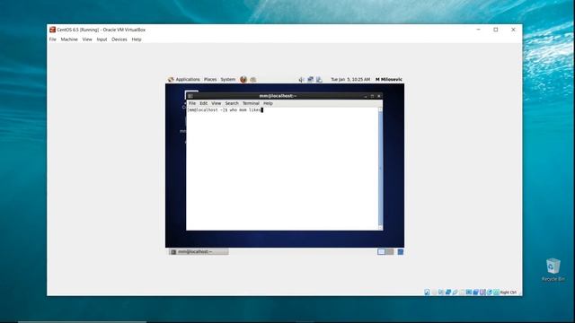575x323 pixels.
Task: Click the VirtualBox hard disk activity icon
Action: click(x=427, y=292)
